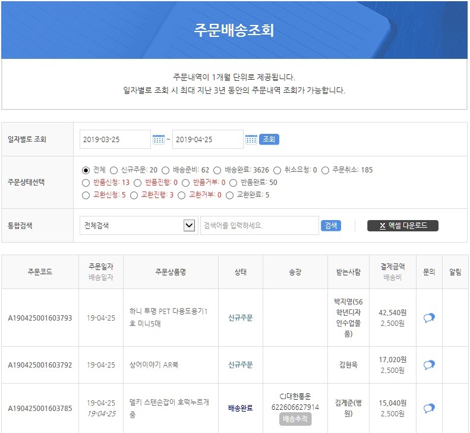
Task: Click the start date field 2019-03-25
Action: [x=115, y=139]
